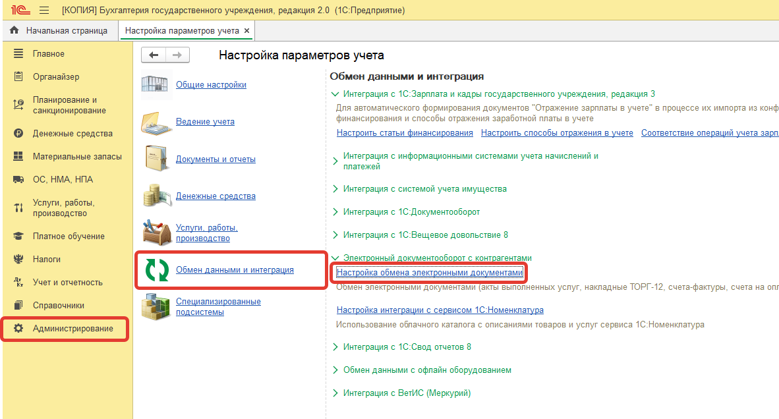The width and height of the screenshot is (779, 419).
Task: Click the Ведение учета folder icon
Action: tap(156, 121)
